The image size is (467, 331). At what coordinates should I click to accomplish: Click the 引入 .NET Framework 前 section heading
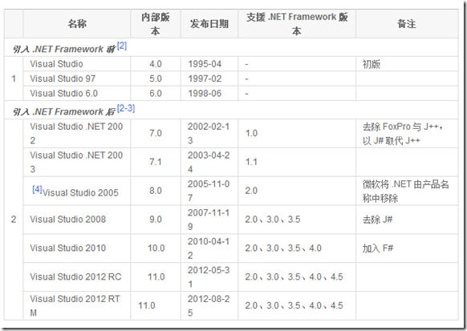(63, 49)
